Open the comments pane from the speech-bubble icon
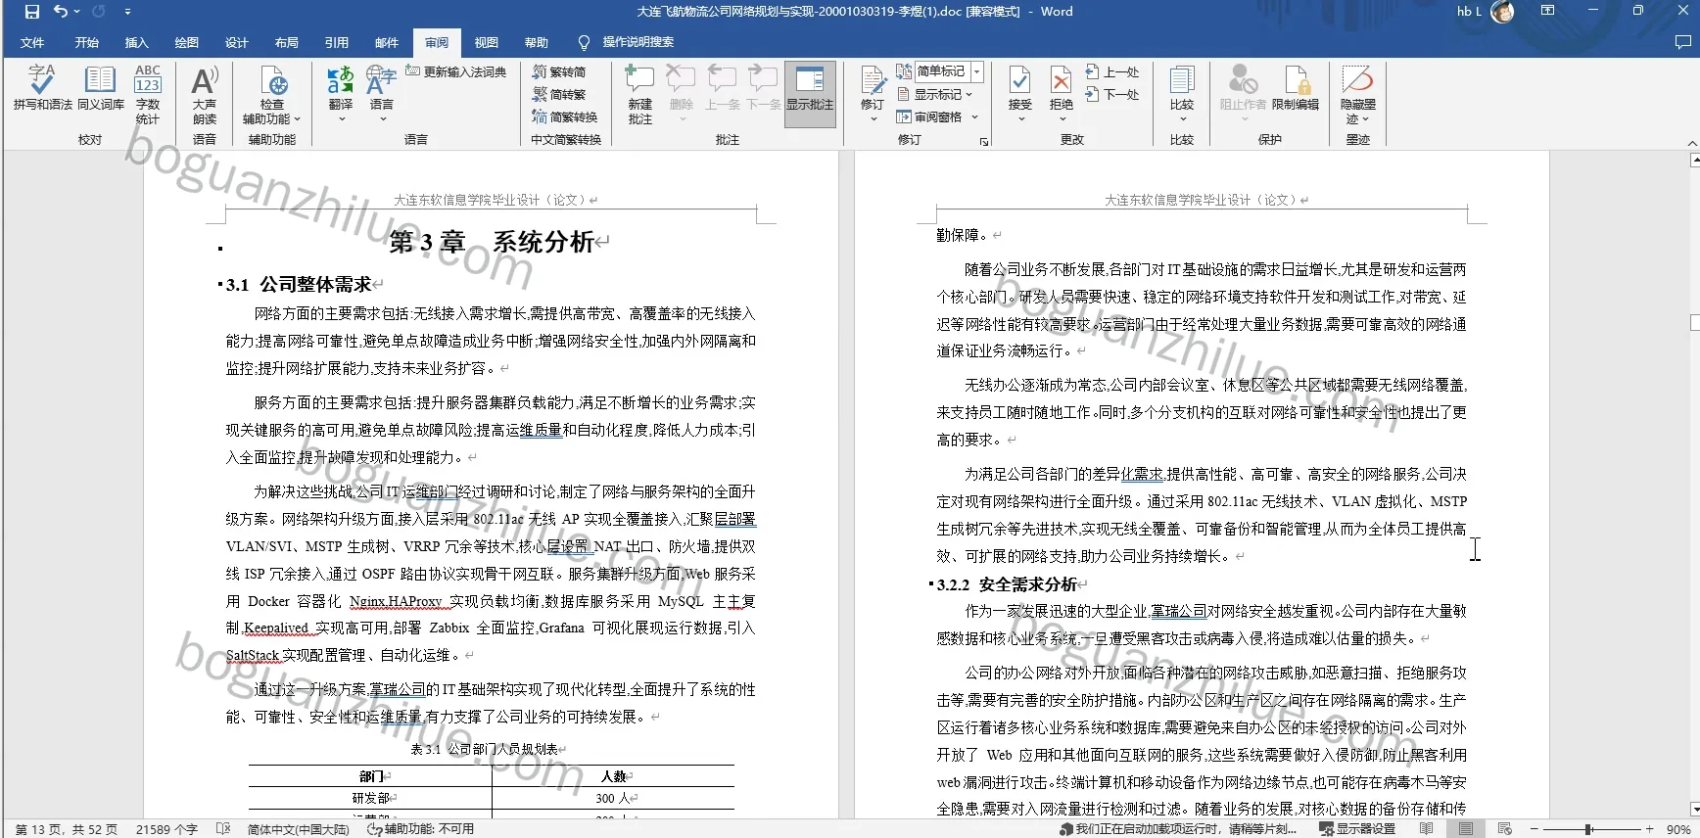This screenshot has height=838, width=1700. coord(1683,42)
